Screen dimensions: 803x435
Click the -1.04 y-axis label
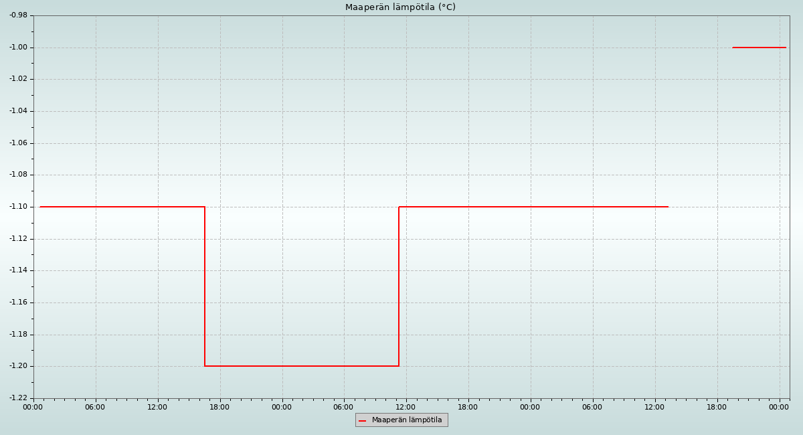18,111
